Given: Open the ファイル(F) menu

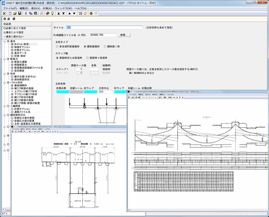Looking at the screenshot, I should click(10, 8).
